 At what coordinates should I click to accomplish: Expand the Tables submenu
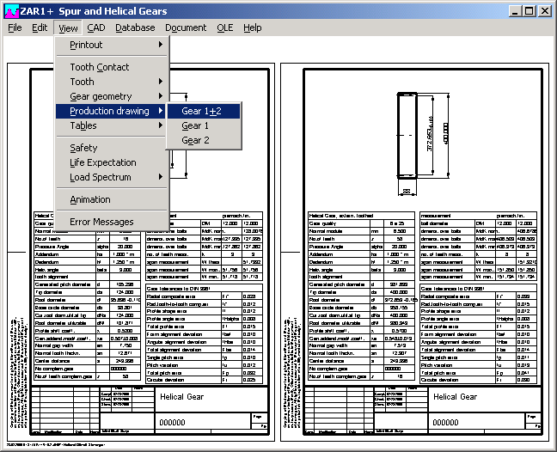(x=83, y=125)
